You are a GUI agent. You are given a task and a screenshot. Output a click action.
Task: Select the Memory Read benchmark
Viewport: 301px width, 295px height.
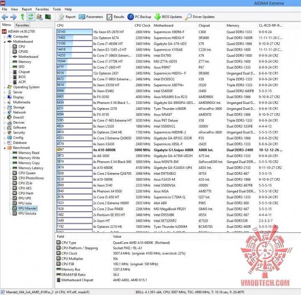(x=29, y=153)
